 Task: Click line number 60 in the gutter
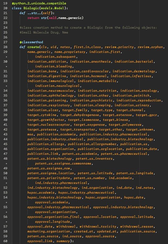(5, 241)
